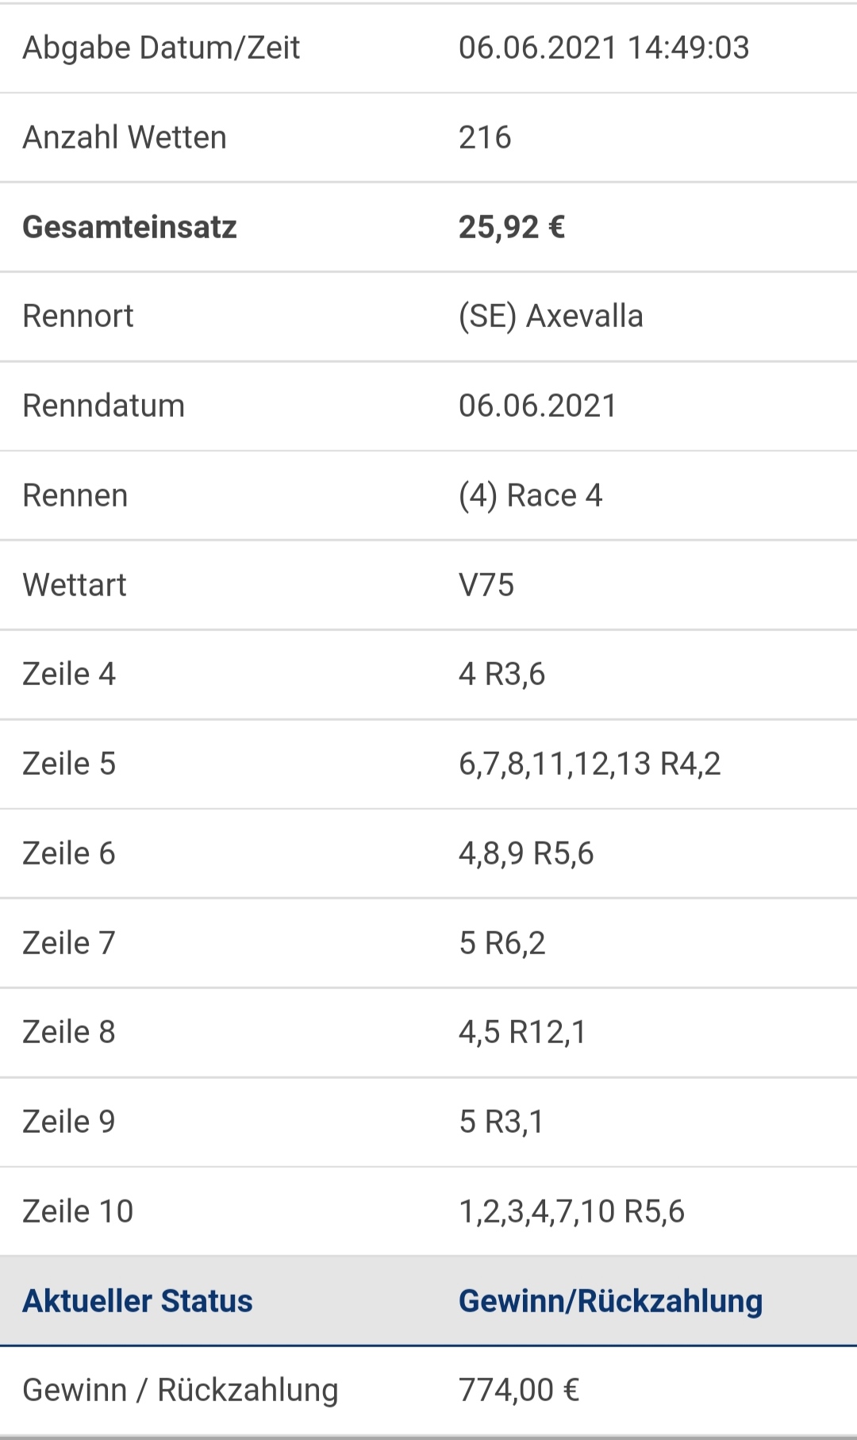This screenshot has width=857, height=1440.
Task: Tap the Rennort value (SE) Axevalla
Action: [551, 316]
